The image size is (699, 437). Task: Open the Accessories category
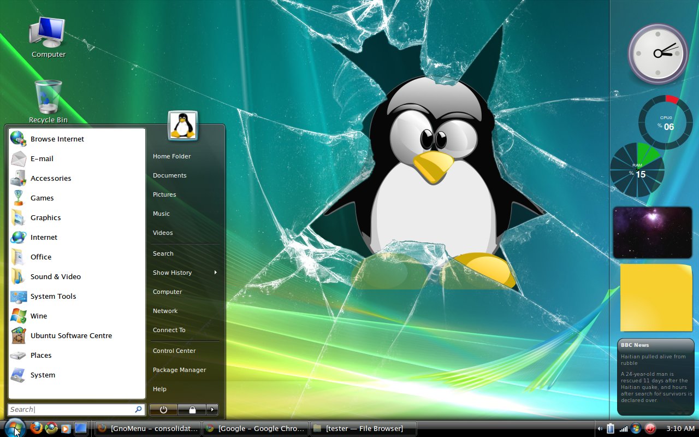point(77,178)
